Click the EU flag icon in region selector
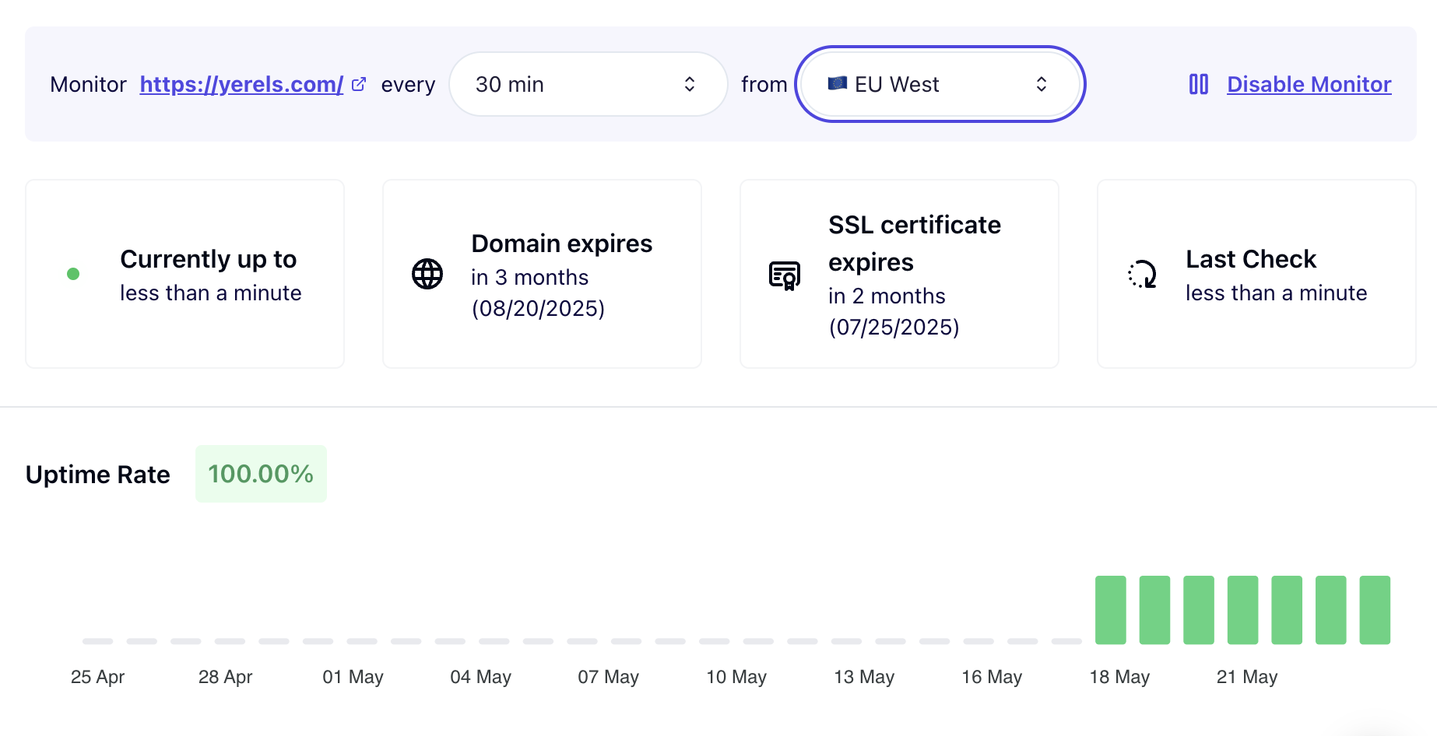This screenshot has height=736, width=1437. tap(838, 83)
